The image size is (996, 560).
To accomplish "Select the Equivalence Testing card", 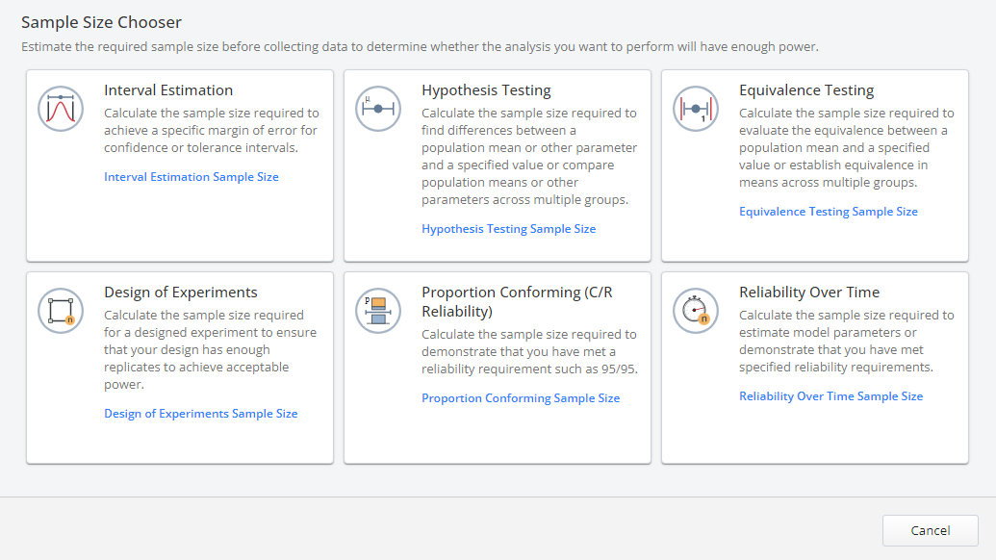I will coord(814,165).
